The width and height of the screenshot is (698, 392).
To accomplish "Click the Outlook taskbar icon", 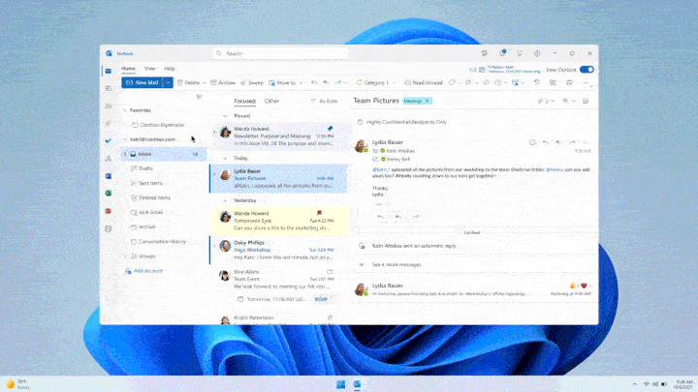I will [x=357, y=384].
